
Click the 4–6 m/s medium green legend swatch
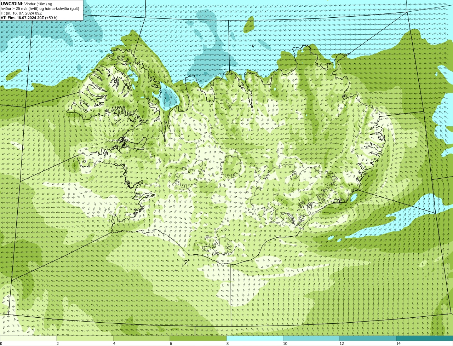pyautogui.click(x=142, y=338)
